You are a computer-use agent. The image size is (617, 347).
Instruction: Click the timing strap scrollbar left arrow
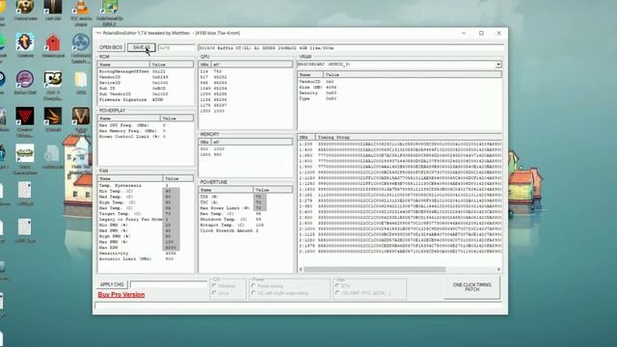pos(301,270)
